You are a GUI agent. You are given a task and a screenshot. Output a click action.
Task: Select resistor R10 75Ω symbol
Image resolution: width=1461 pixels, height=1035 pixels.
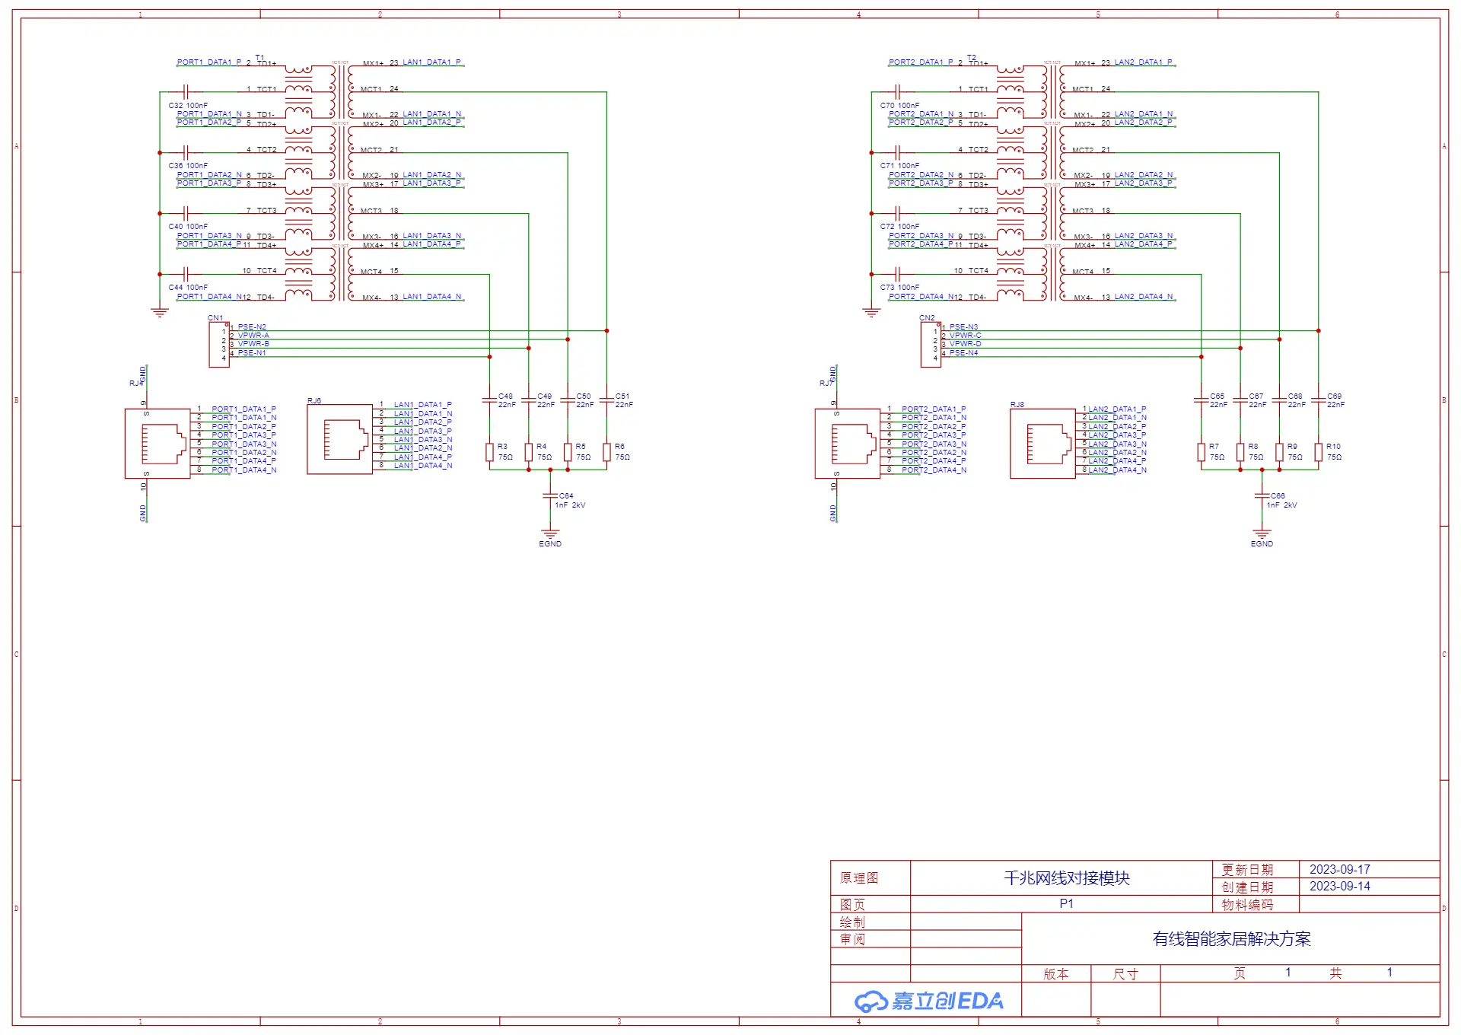(x=1319, y=452)
